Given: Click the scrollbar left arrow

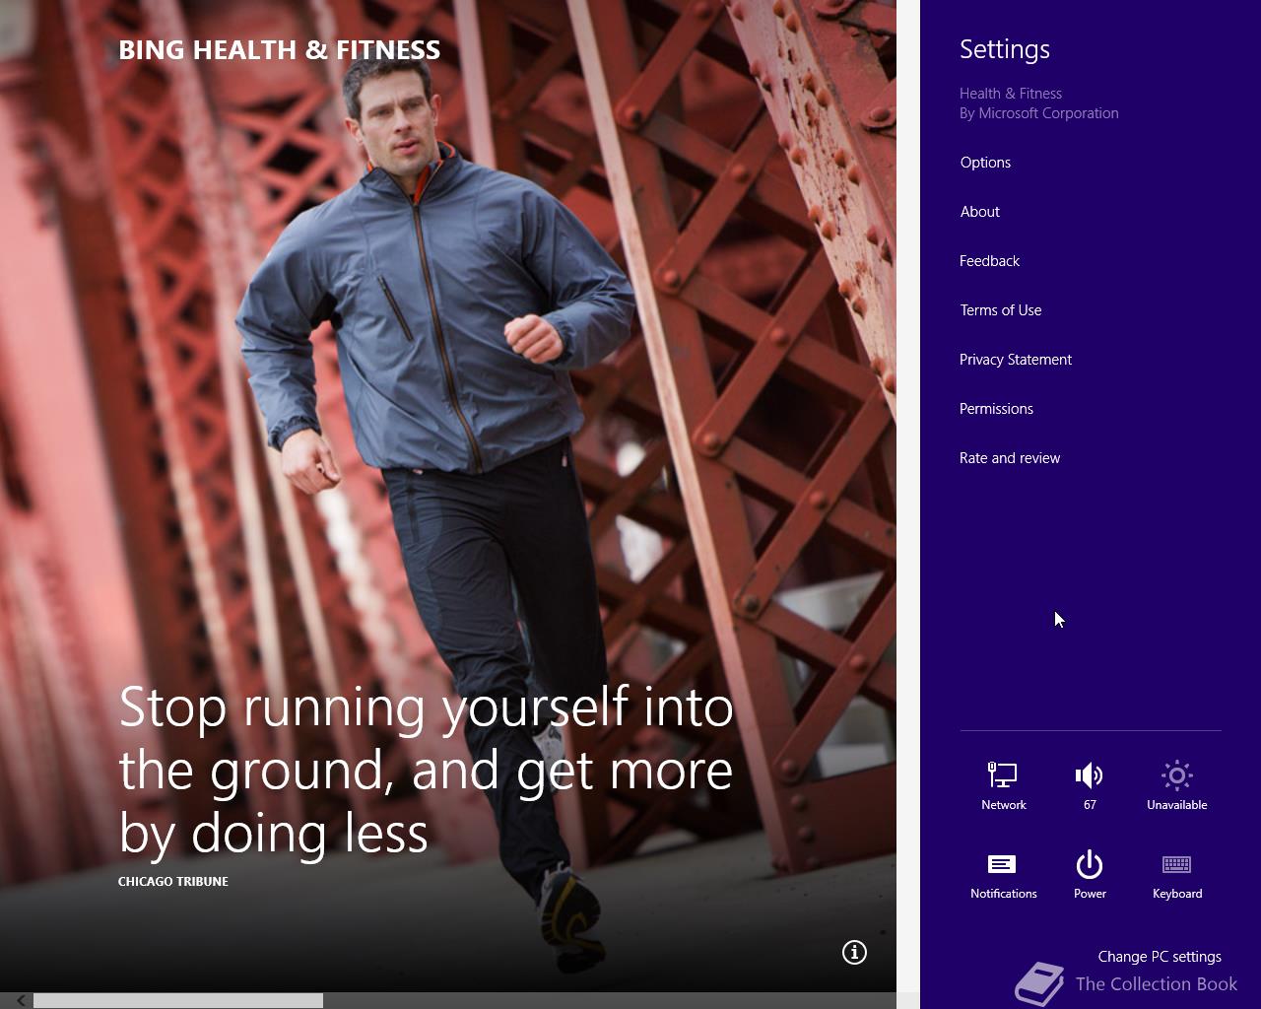Looking at the screenshot, I should (20, 1000).
